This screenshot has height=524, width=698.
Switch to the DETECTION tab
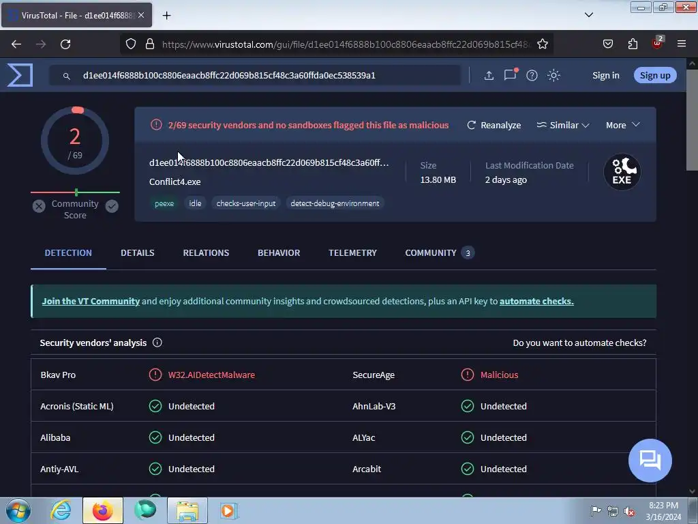tap(68, 252)
